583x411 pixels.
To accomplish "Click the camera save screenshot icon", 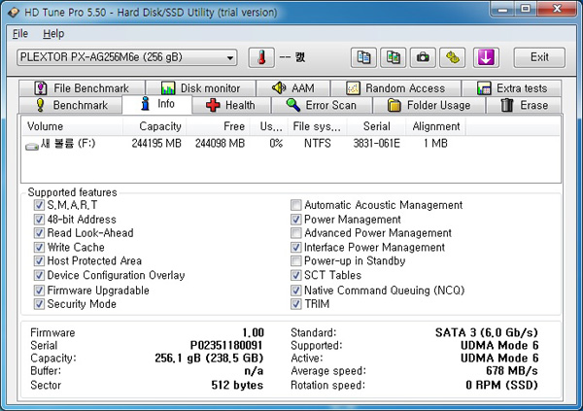I will click(423, 57).
